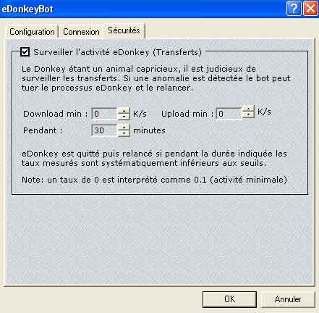Lower Pendant minutes using the down arrow
Viewport: 319px width, 313px height.
pyautogui.click(x=124, y=133)
